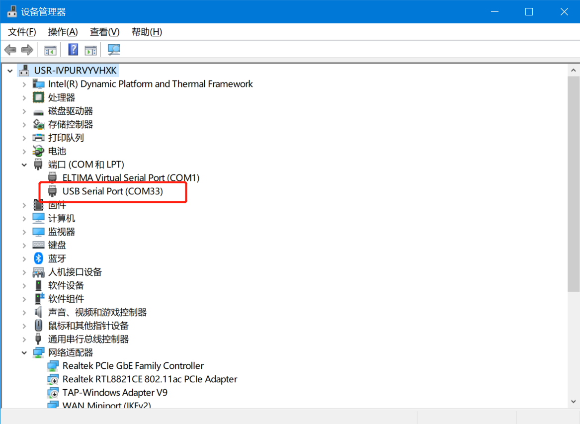Expand the 软件设备 node arrow

tap(24, 286)
